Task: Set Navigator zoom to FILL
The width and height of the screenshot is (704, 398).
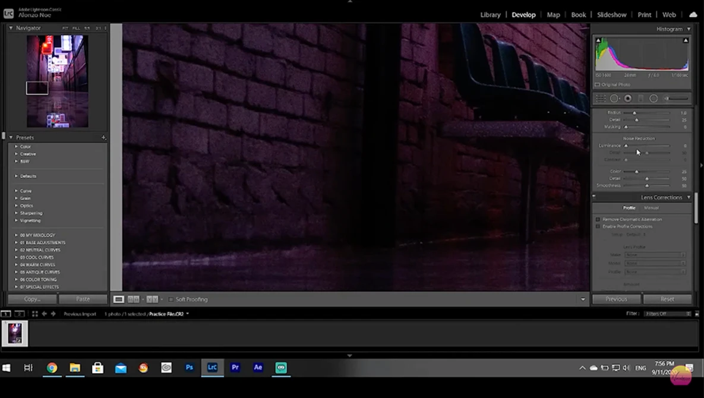Action: coord(76,29)
